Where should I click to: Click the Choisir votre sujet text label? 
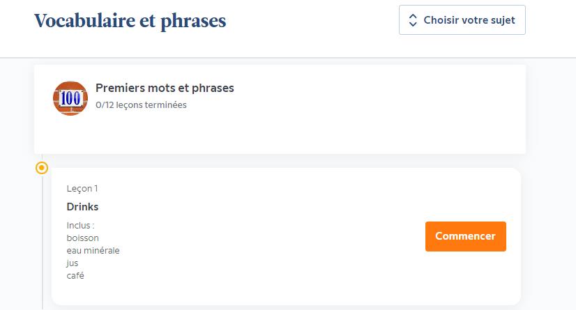click(x=469, y=20)
